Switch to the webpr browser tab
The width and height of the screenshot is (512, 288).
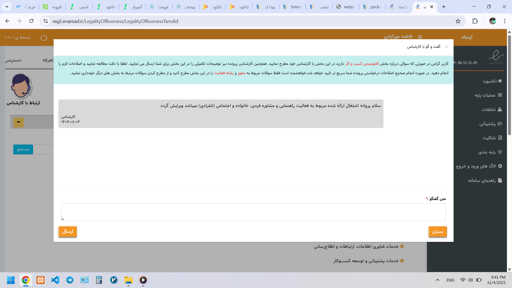coord(346,7)
